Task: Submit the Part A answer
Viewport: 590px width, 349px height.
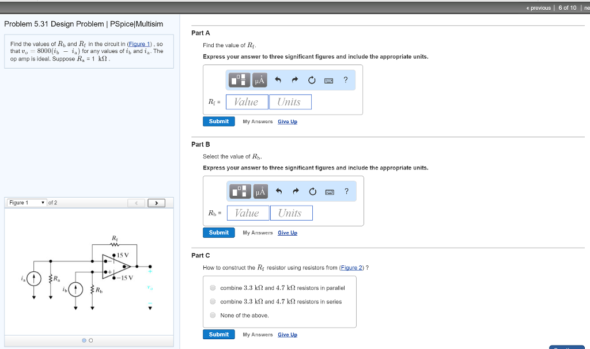Action: [218, 121]
